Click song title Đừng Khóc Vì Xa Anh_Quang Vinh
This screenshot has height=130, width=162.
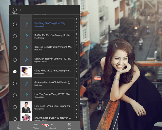point(53,71)
